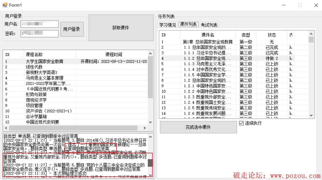Click courseware list scroll-down arrow
Image resolution: width=322 pixels, height=180 pixels.
click(x=311, y=115)
